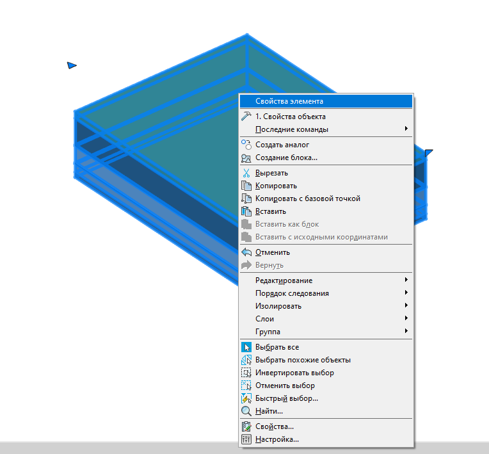Choose Выбрать похожие объекты
The width and height of the screenshot is (489, 454).
point(303,360)
